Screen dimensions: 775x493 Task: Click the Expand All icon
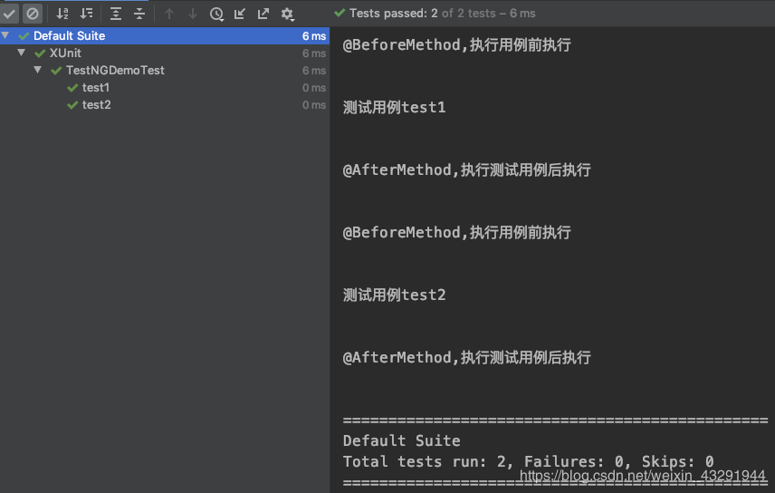[116, 14]
